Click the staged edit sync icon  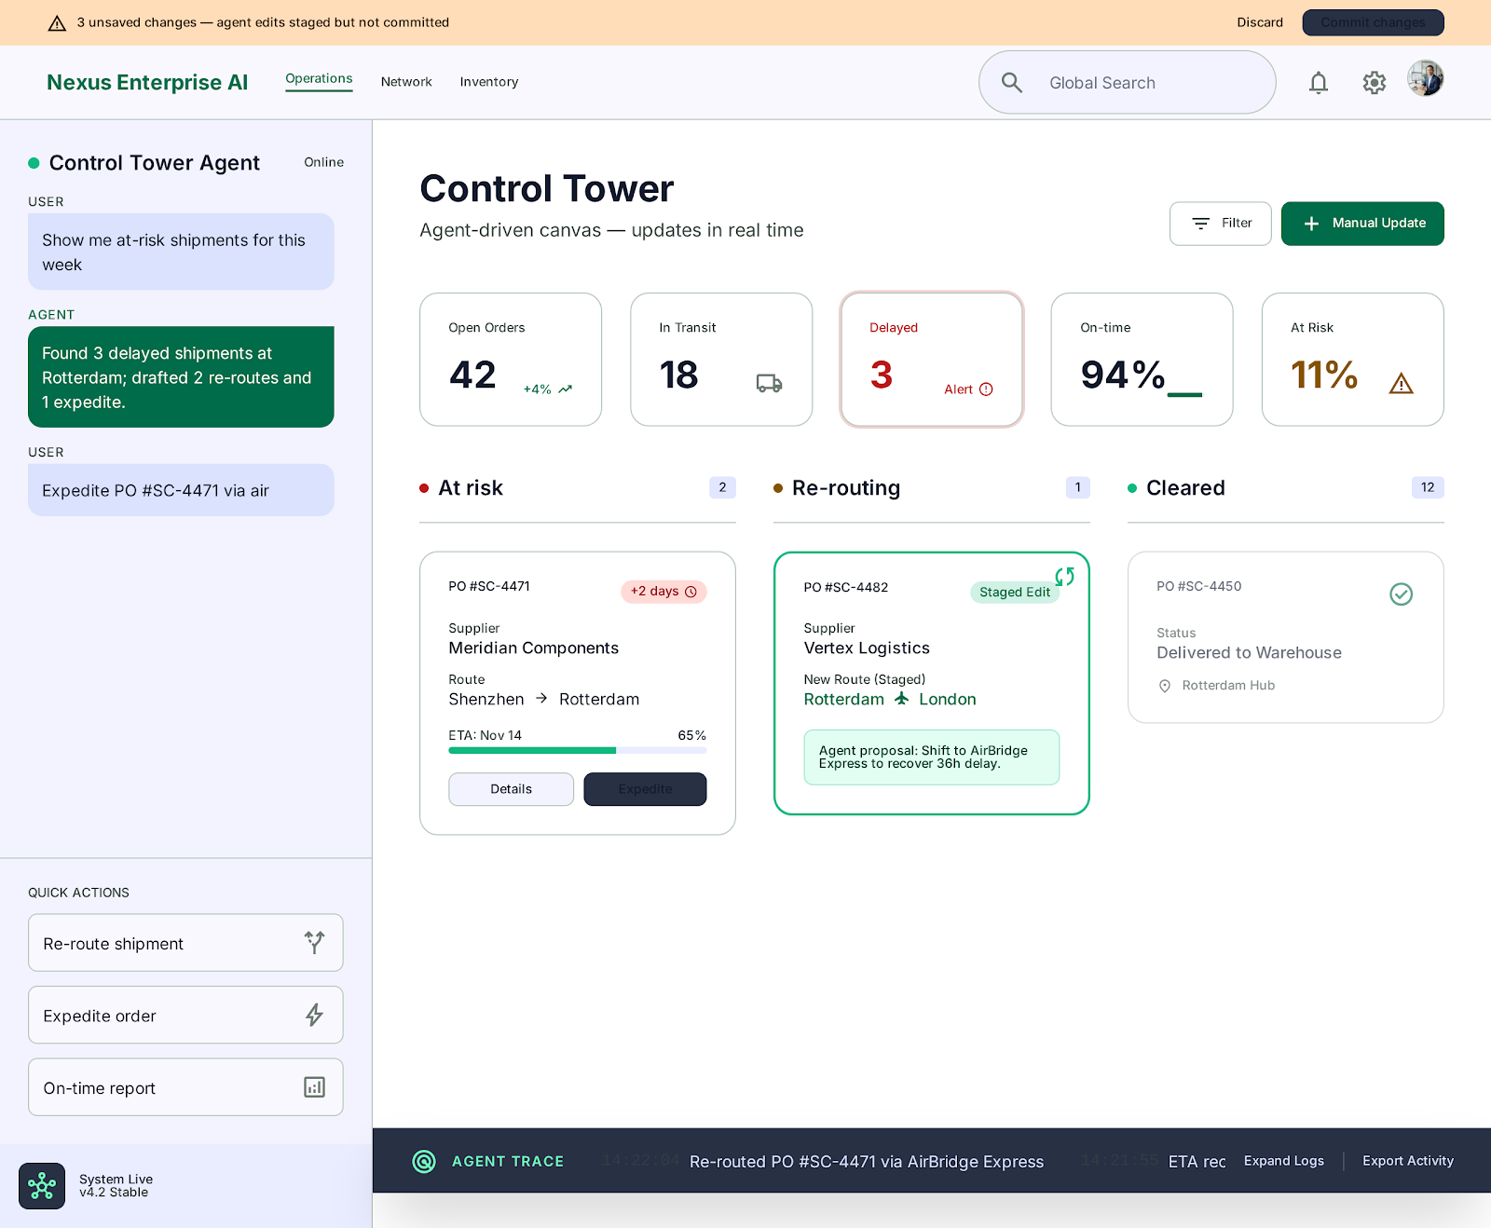pos(1064,577)
